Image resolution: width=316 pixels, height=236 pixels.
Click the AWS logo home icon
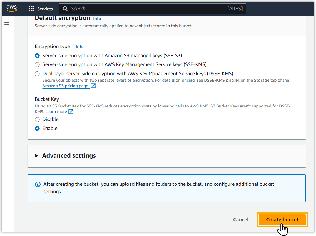[x=11, y=9]
